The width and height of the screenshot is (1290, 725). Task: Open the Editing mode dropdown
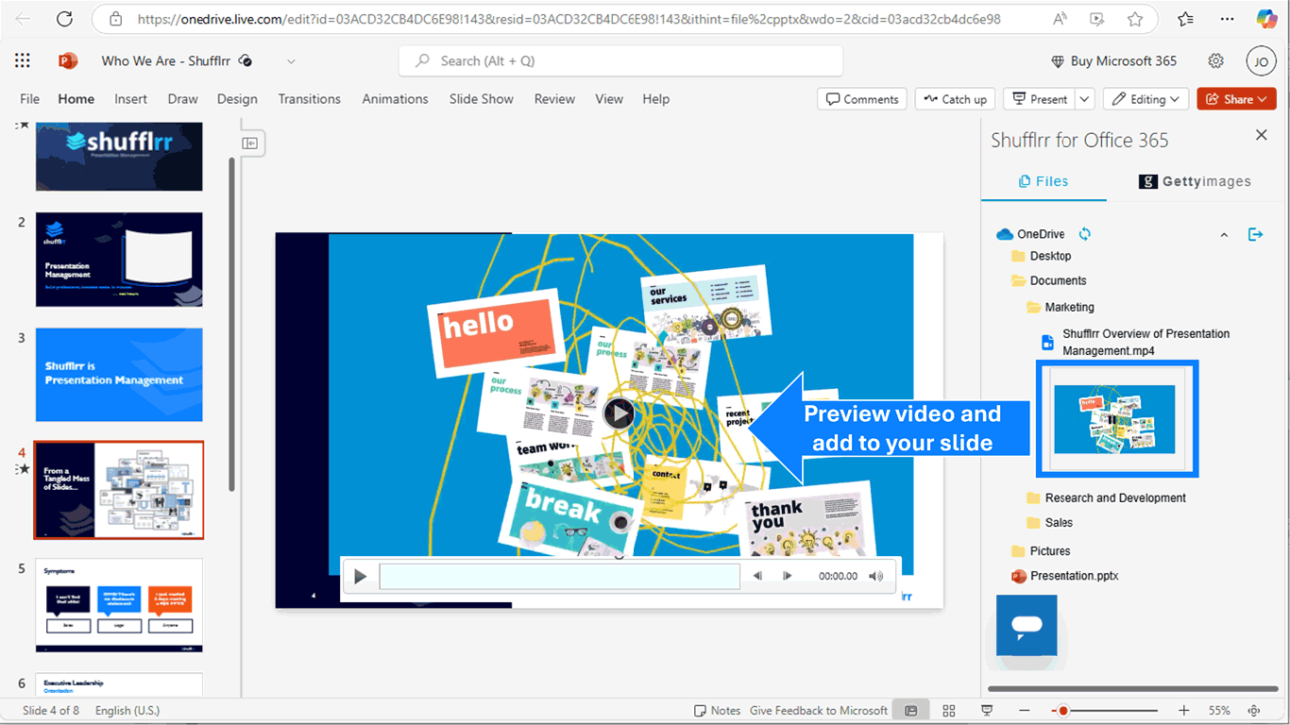coord(1146,99)
